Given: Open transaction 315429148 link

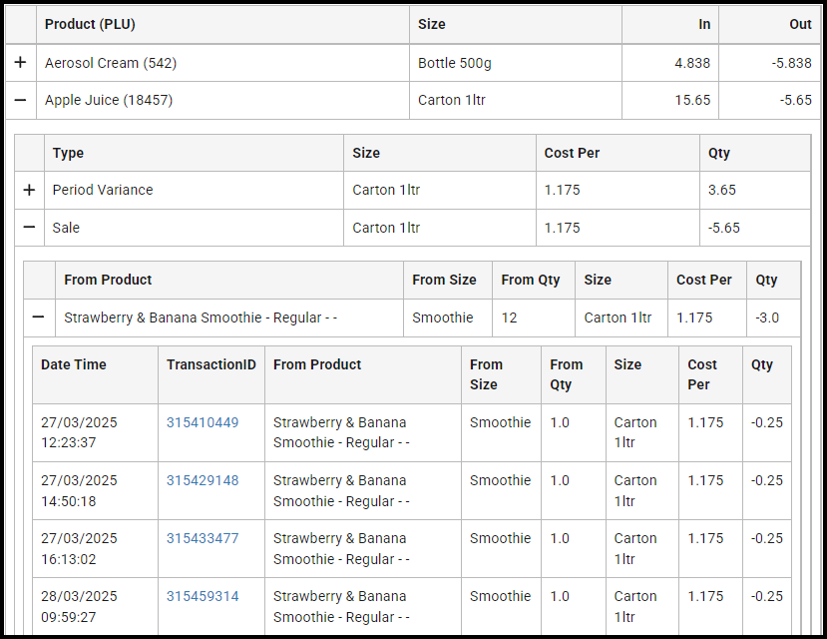Looking at the screenshot, I should click(x=203, y=480).
